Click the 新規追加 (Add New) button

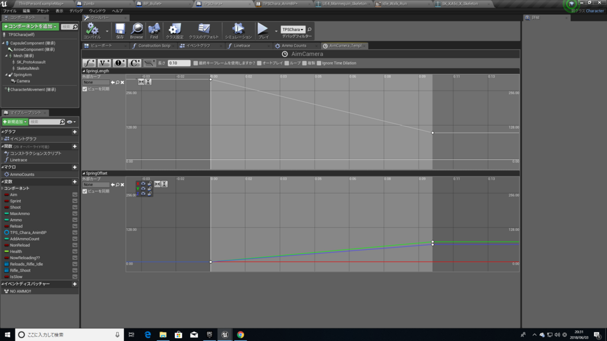(15, 122)
